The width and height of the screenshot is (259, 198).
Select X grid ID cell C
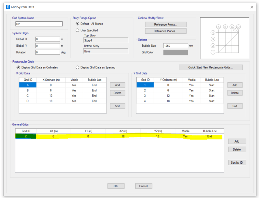point(28,96)
